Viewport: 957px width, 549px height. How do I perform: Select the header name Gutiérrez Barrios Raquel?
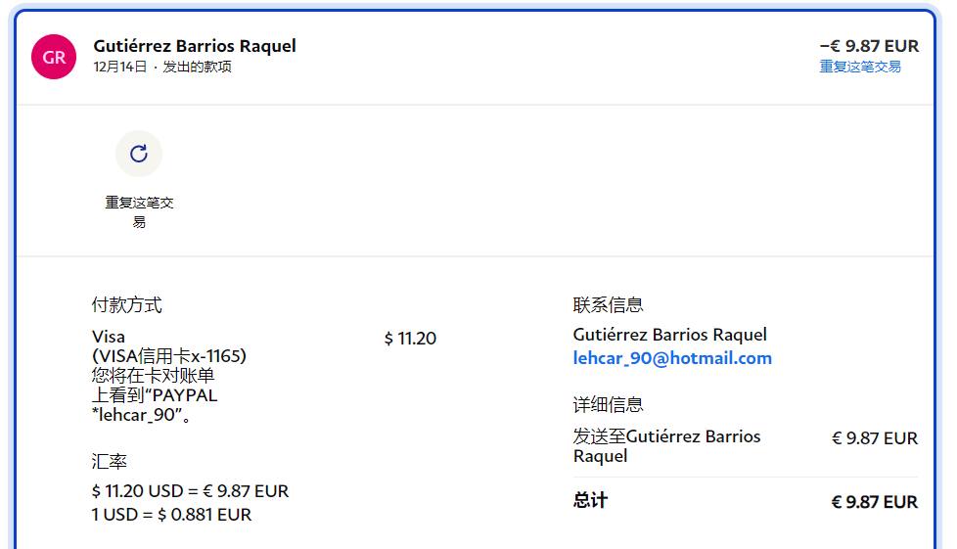[195, 46]
